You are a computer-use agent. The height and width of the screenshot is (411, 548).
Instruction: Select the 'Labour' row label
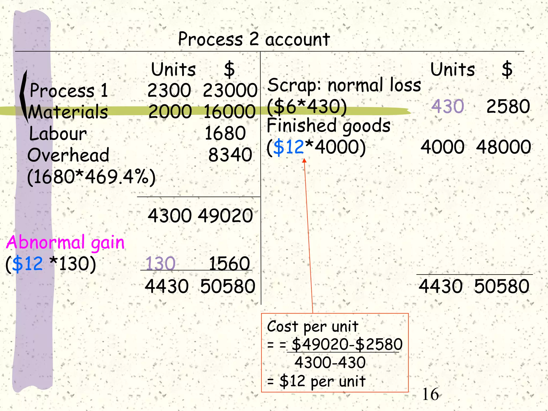tap(58, 134)
